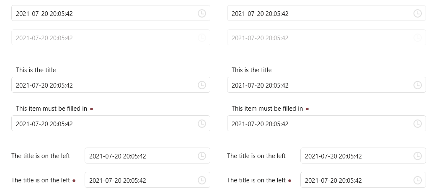Focus the top-left datetime input without a title
434x192 pixels.
111,13
